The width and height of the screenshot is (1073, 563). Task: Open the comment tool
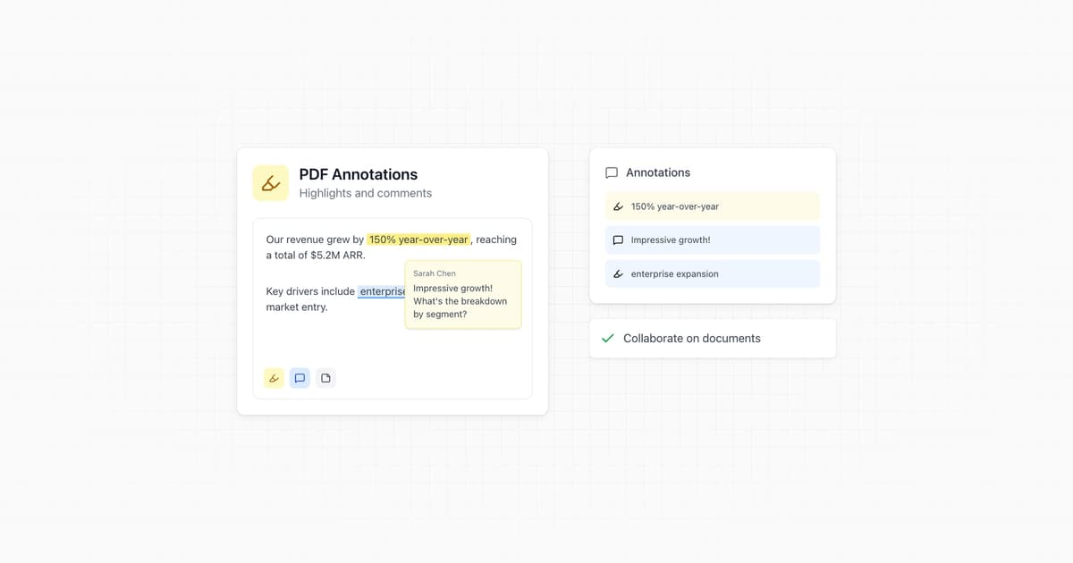tap(300, 377)
